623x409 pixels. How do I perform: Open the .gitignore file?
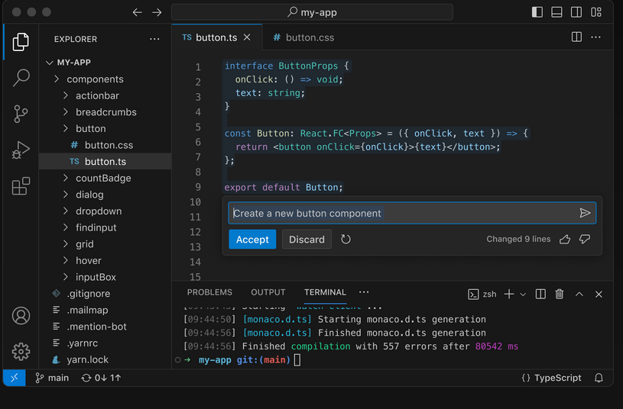pyautogui.click(x=105, y=294)
